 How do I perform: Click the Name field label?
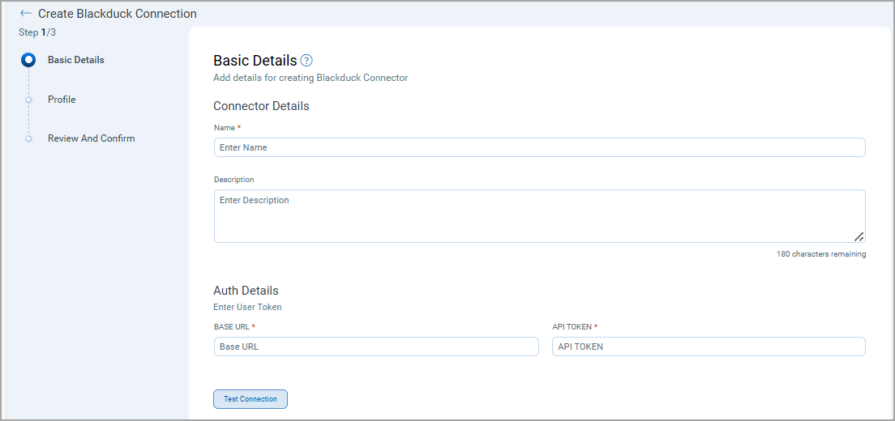coord(225,128)
